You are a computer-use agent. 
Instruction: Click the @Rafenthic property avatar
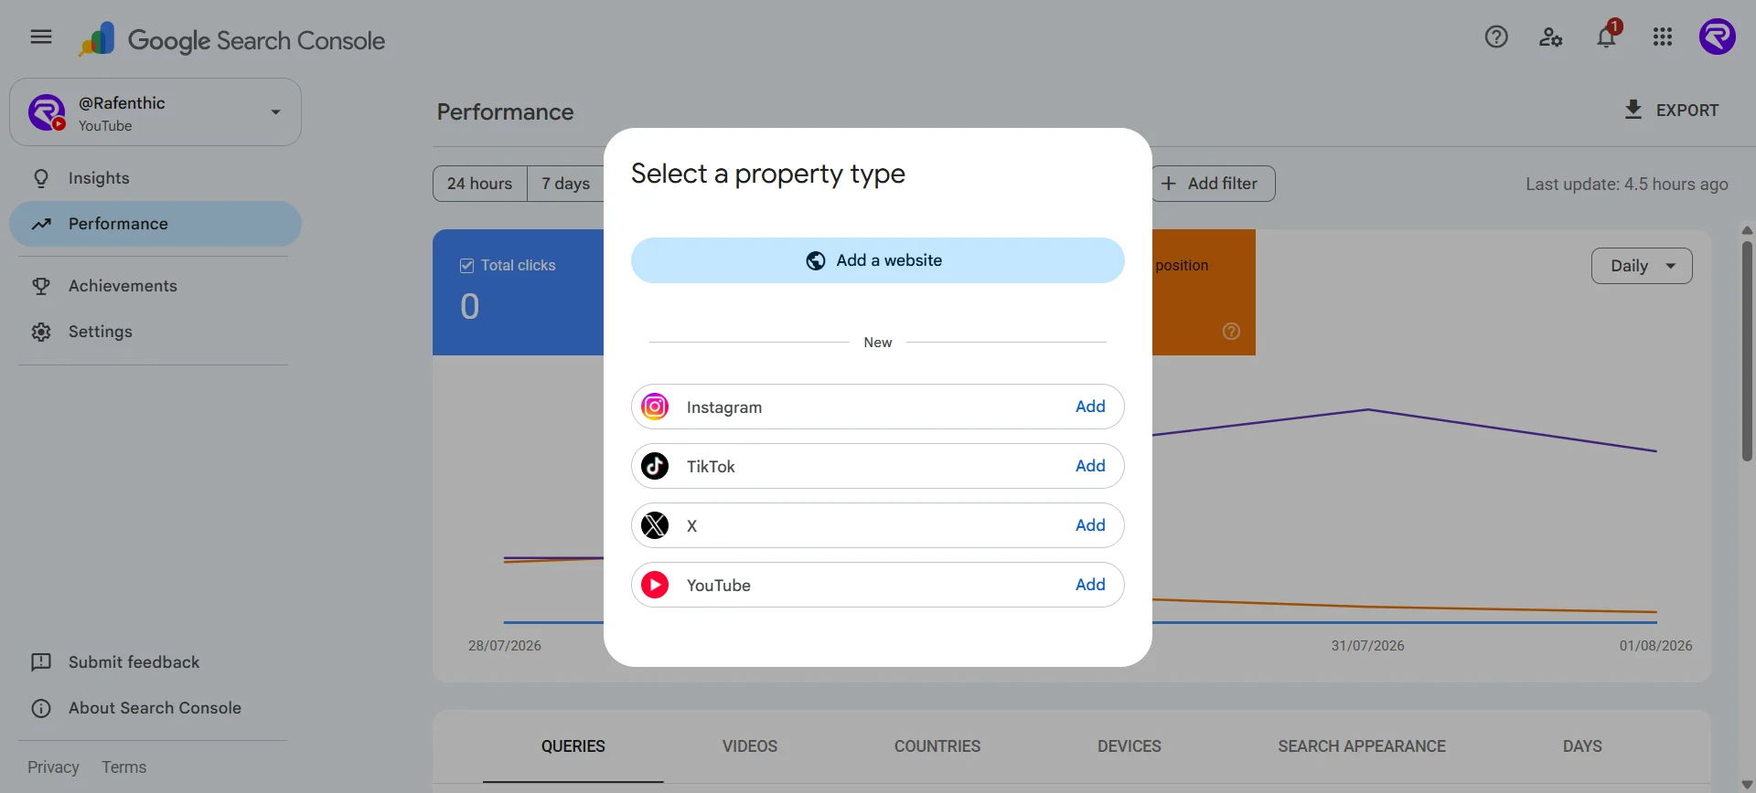point(47,112)
